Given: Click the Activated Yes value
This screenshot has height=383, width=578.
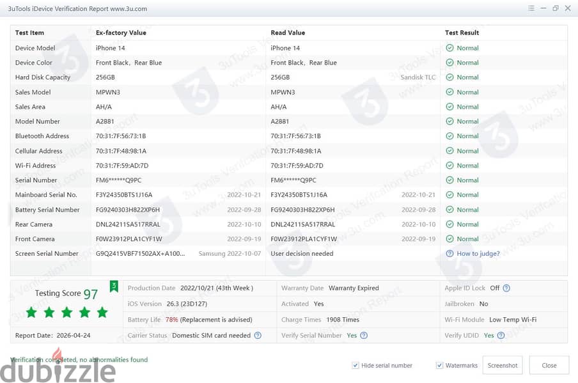Looking at the screenshot, I should point(319,304).
